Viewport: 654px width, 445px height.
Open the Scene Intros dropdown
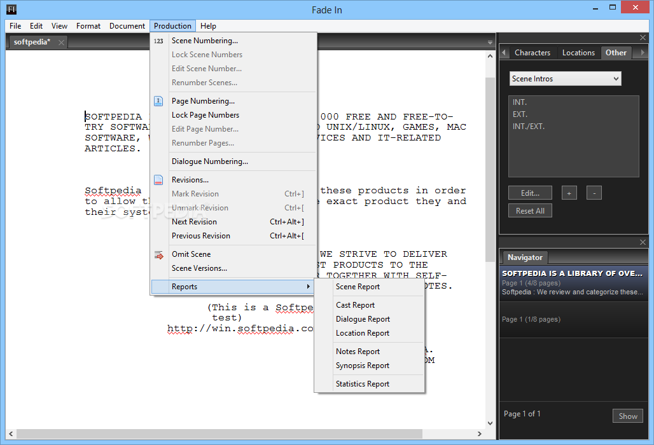pyautogui.click(x=565, y=79)
